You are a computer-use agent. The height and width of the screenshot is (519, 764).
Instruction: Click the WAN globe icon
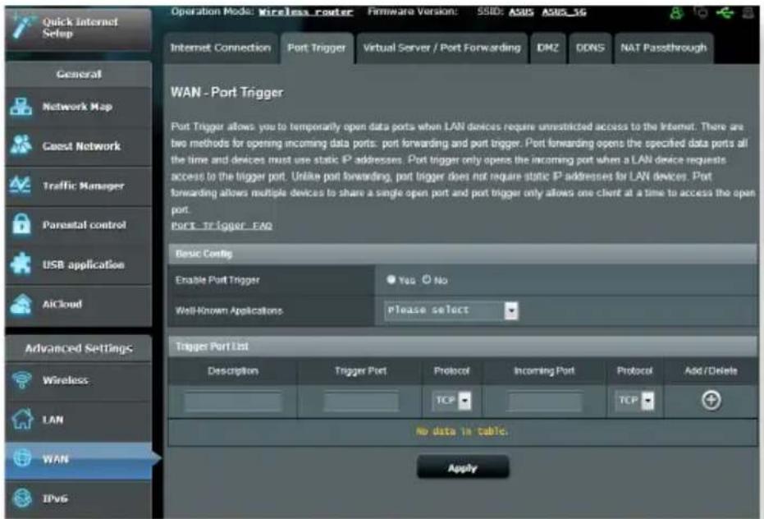[x=22, y=458]
